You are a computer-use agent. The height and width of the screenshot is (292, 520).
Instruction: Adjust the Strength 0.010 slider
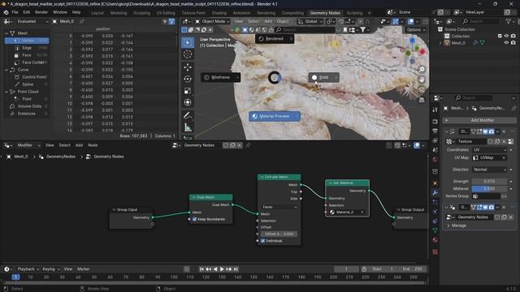(x=489, y=182)
